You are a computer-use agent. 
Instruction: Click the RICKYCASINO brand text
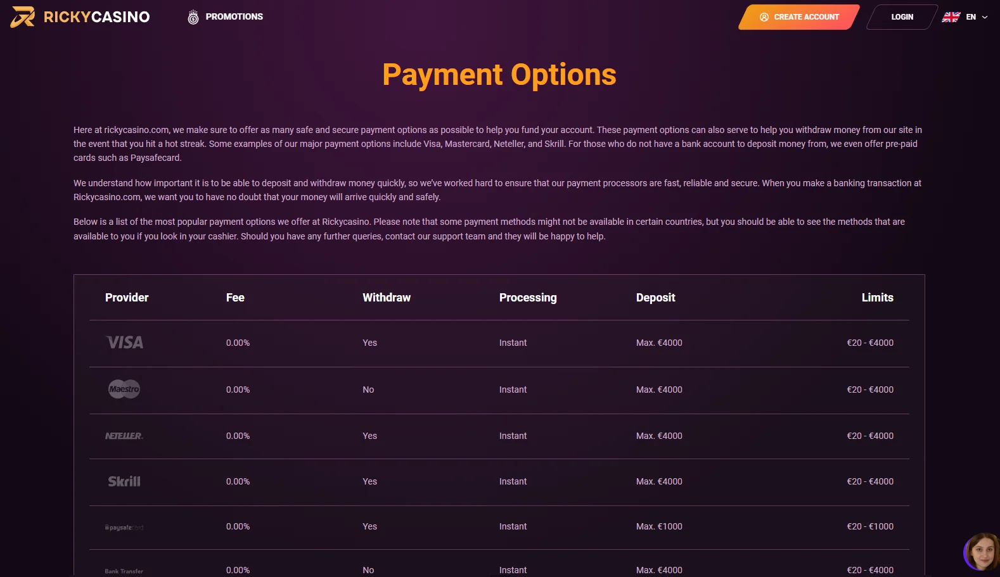point(96,17)
